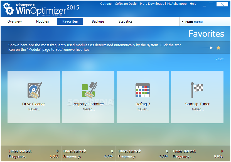The width and height of the screenshot is (231, 162).
Task: Go to the Backups tab
Action: pyautogui.click(x=98, y=21)
